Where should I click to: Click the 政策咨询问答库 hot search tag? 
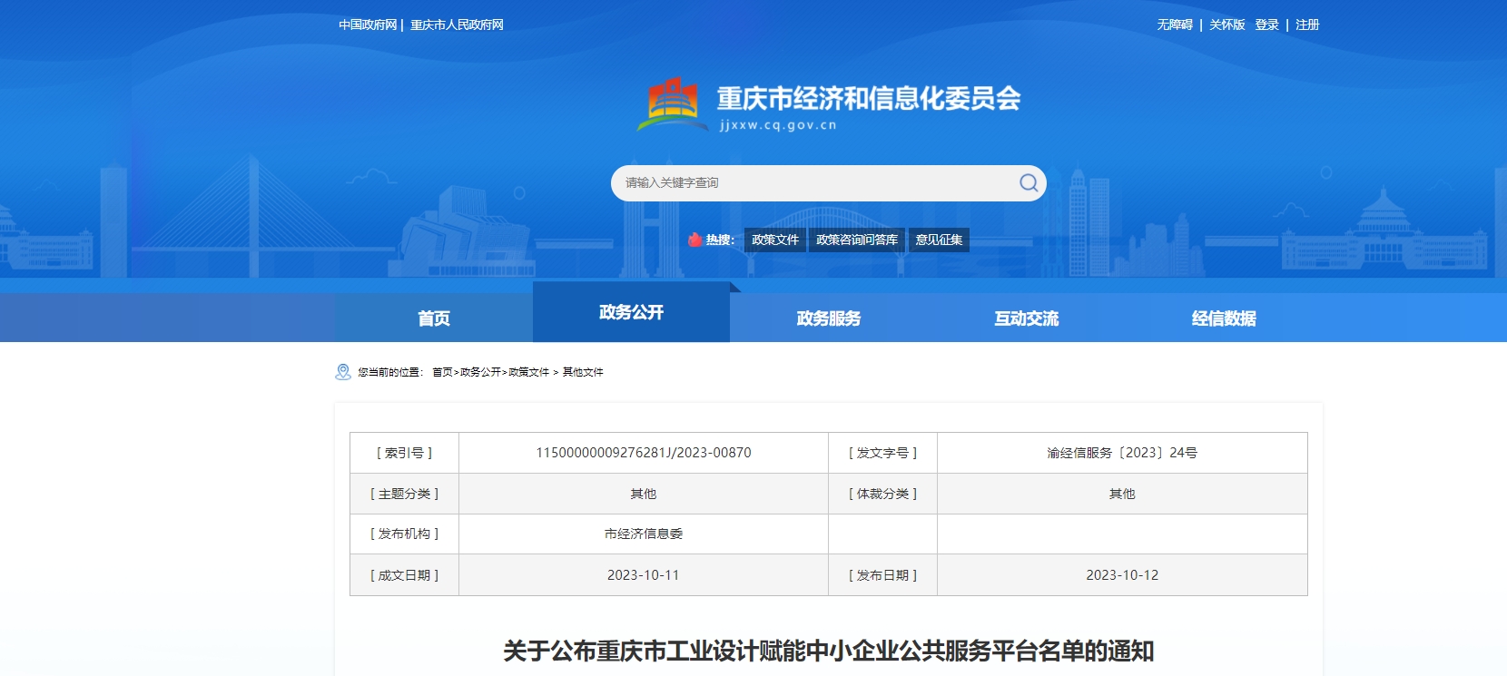coord(856,240)
